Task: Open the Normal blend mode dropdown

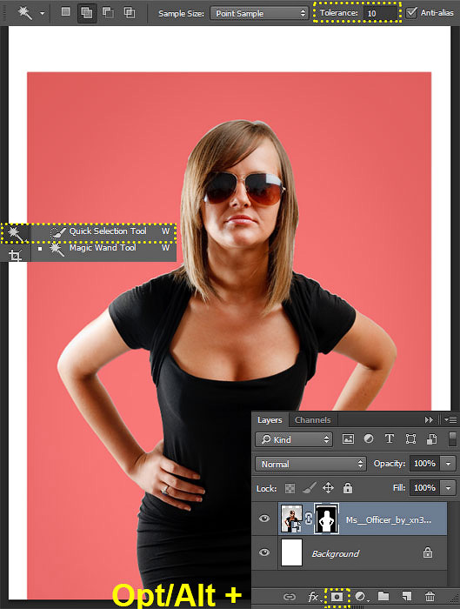Action: click(x=310, y=464)
